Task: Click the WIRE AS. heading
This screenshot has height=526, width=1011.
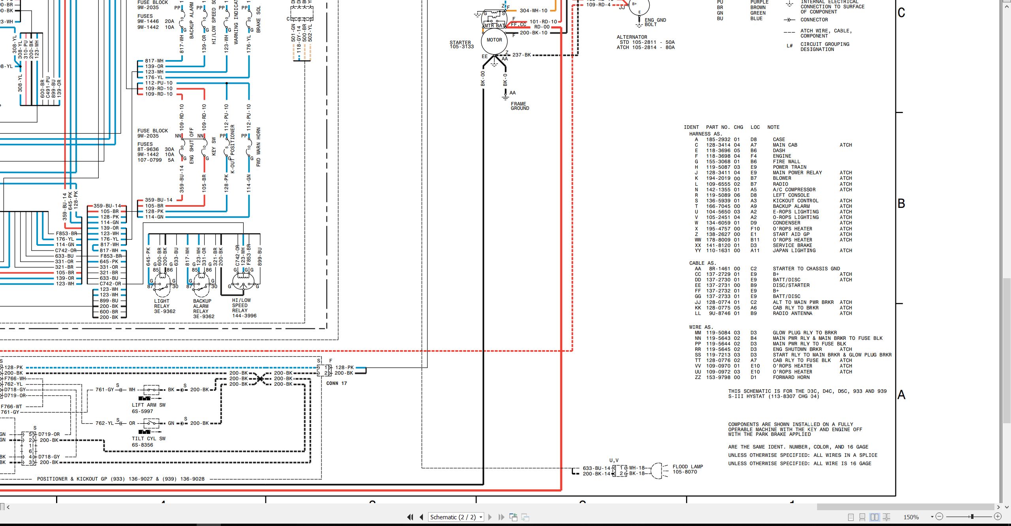Action: click(701, 327)
